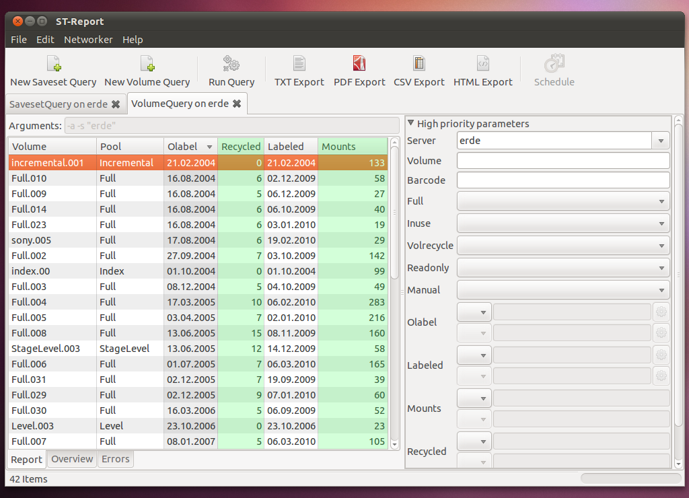
Task: Switch to the Errors tab
Action: [116, 459]
